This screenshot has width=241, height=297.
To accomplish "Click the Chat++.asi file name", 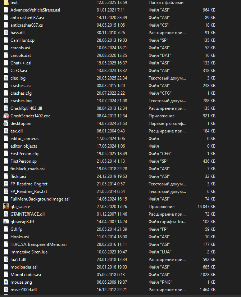I will [x=21, y=63].
